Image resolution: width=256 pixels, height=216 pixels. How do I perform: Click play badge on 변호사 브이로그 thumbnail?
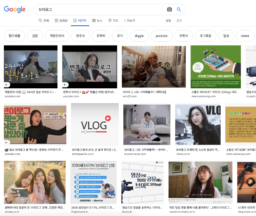click(65, 85)
